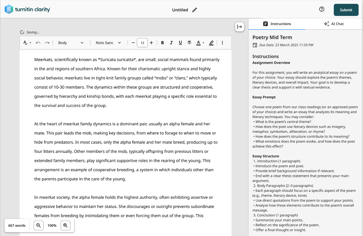Click Due Date 23 March 2025 text
This screenshot has width=363, height=236.
286,45
